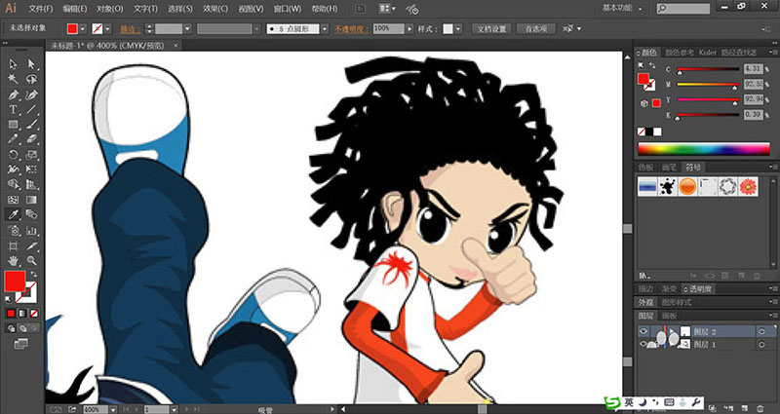Open the 样式 style dropdown
This screenshot has width=780, height=414.
pos(458,29)
